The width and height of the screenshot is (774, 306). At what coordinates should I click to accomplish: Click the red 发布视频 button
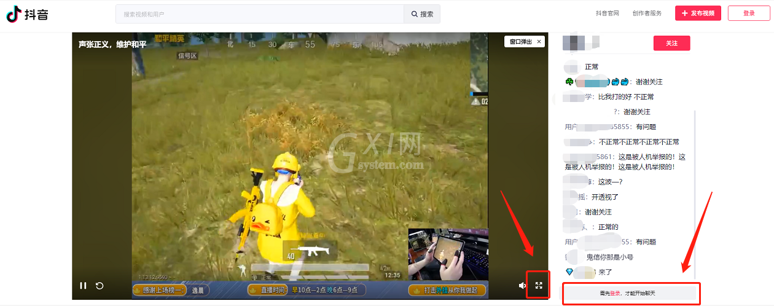[698, 13]
